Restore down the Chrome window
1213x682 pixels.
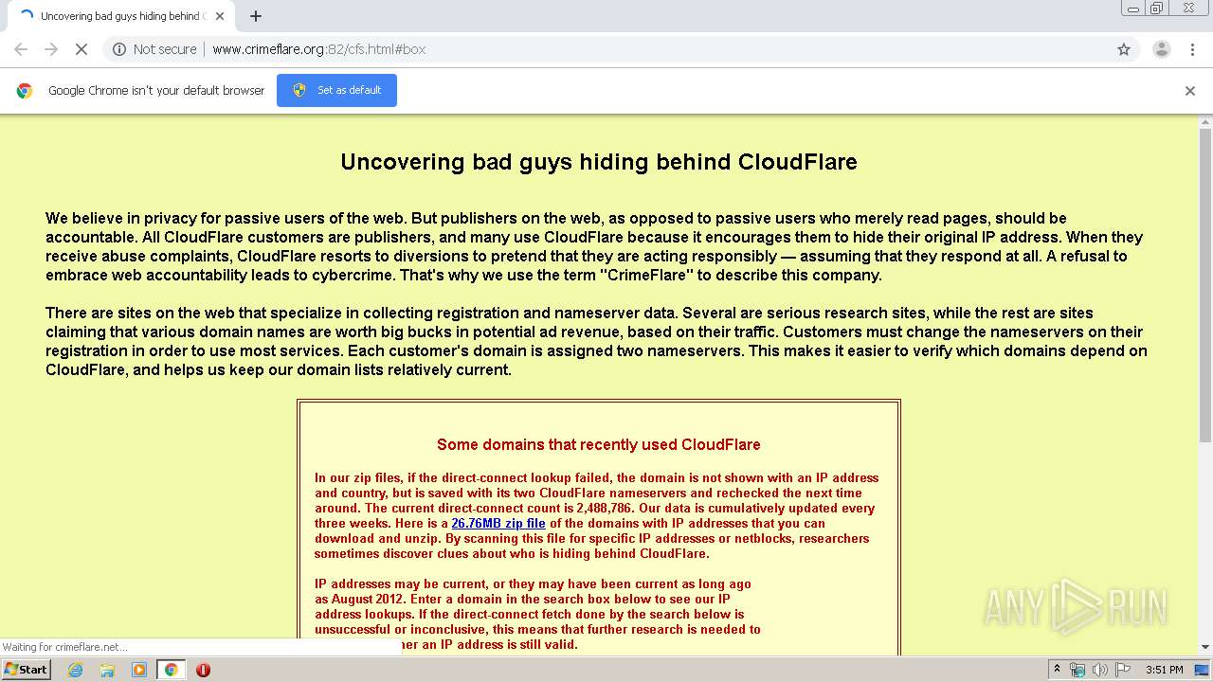(x=1157, y=9)
